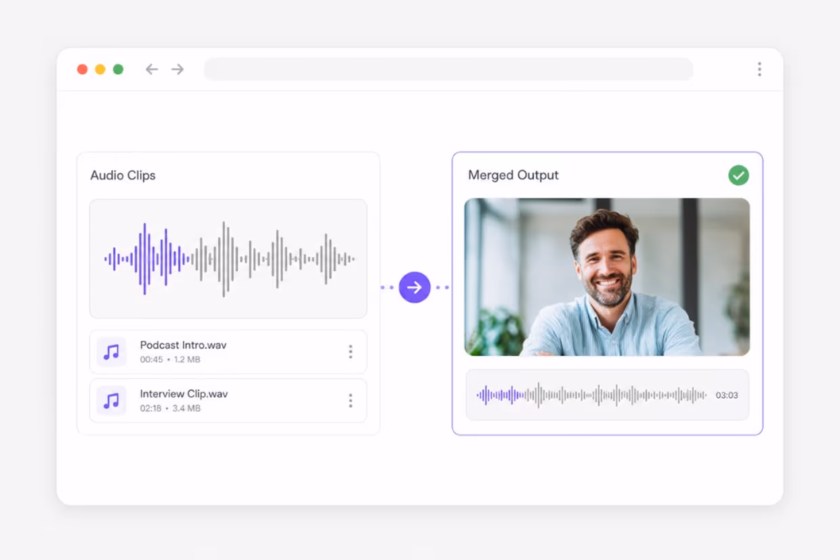Click the purple merge arrow button
The image size is (840, 560).
[415, 287]
